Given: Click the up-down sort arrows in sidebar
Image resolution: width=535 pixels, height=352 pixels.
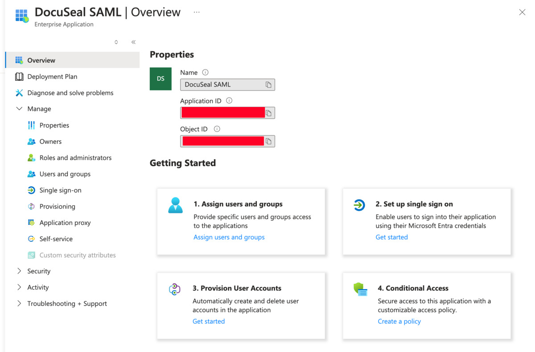Looking at the screenshot, I should point(116,42).
